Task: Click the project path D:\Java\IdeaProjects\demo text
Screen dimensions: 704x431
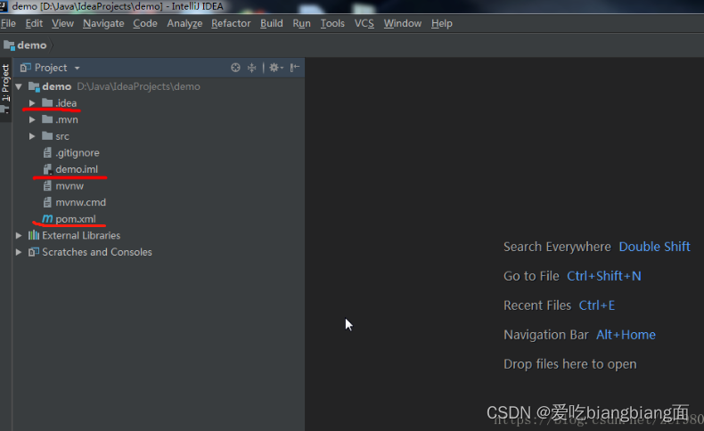Action: tap(138, 86)
